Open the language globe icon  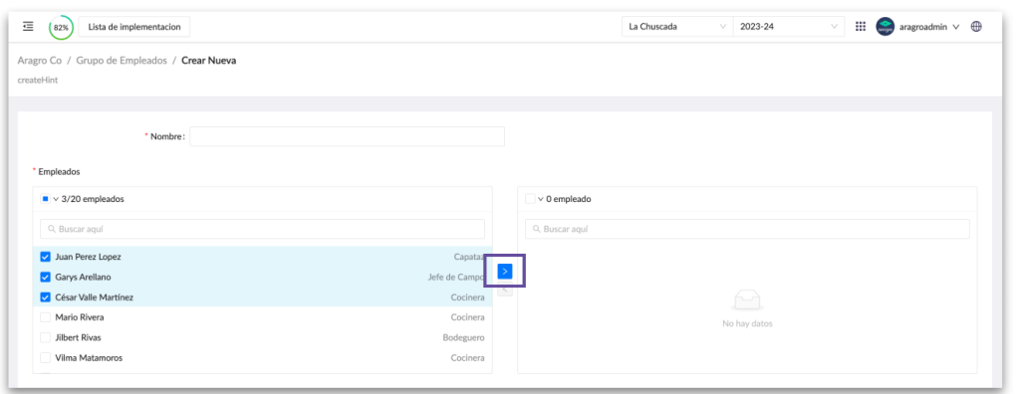(976, 27)
